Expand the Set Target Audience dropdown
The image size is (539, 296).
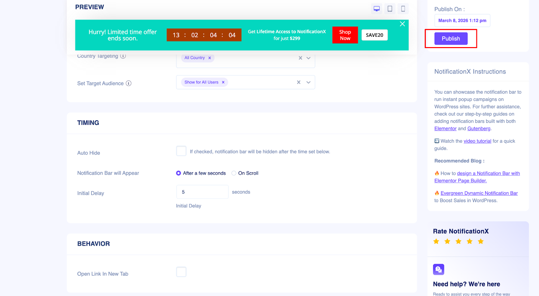[x=308, y=82]
